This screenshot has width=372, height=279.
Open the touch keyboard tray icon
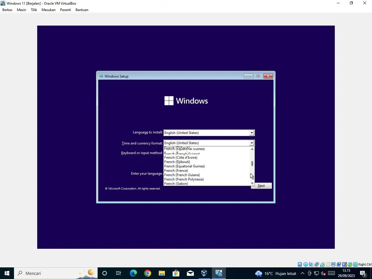point(331,273)
